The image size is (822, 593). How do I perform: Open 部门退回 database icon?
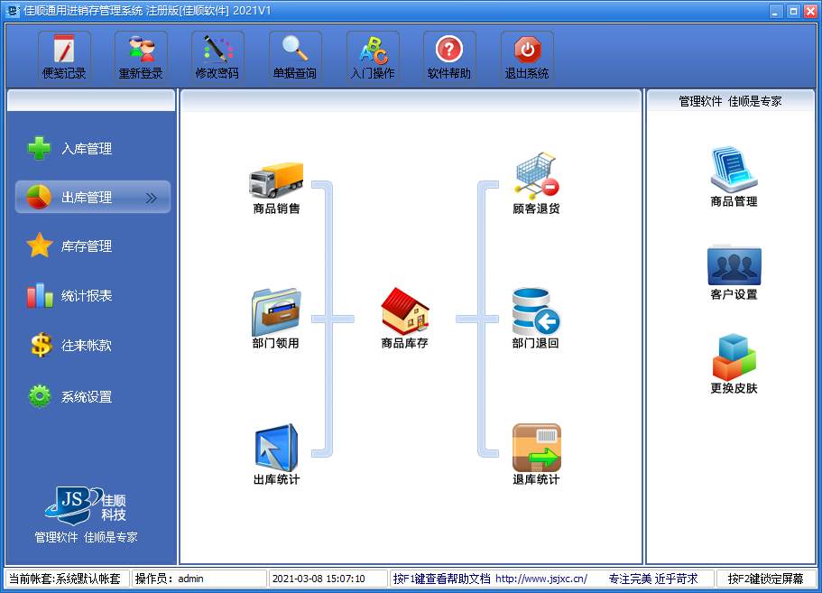click(x=536, y=319)
